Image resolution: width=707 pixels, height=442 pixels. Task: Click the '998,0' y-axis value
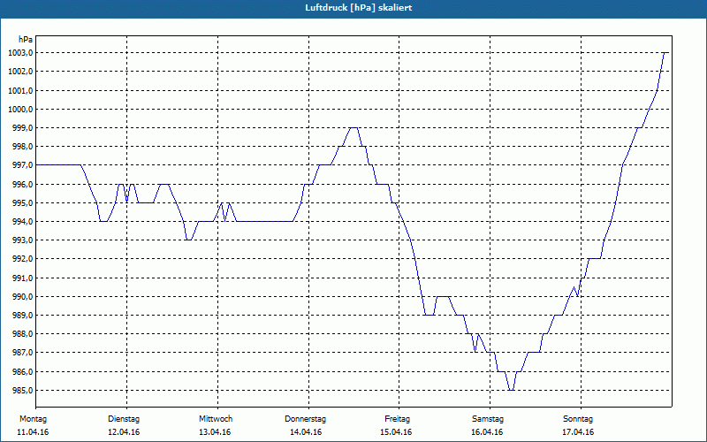(x=21, y=147)
